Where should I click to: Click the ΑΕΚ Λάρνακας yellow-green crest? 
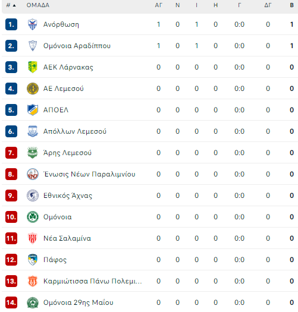(x=33, y=67)
